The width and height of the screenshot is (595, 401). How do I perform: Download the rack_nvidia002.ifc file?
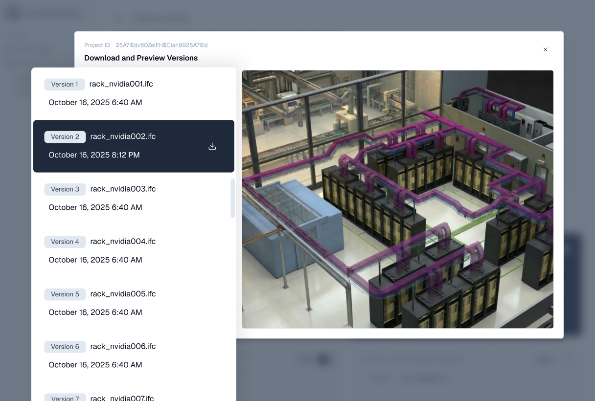[x=212, y=146]
